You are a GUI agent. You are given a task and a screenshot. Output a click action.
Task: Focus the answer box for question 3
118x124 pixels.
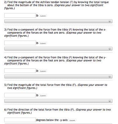[x=20, y=43]
